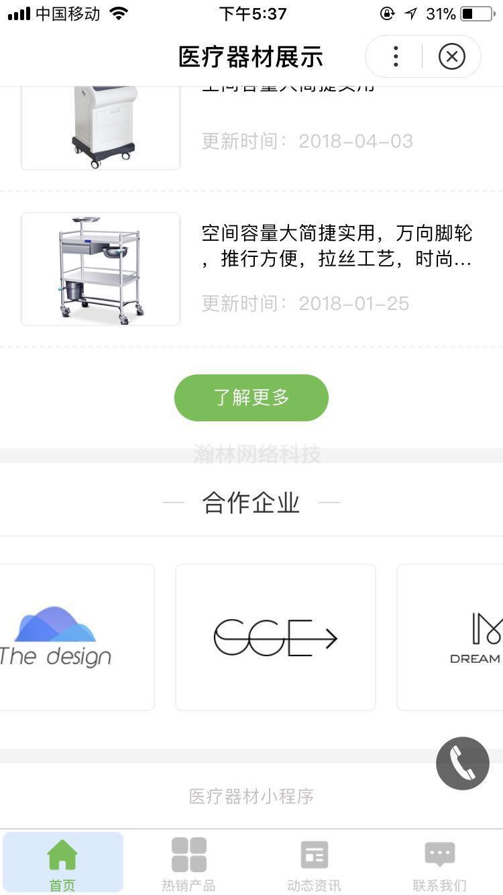Tap the 医疗器材小程序 footer text
Image resolution: width=503 pixels, height=895 pixels.
251,796
